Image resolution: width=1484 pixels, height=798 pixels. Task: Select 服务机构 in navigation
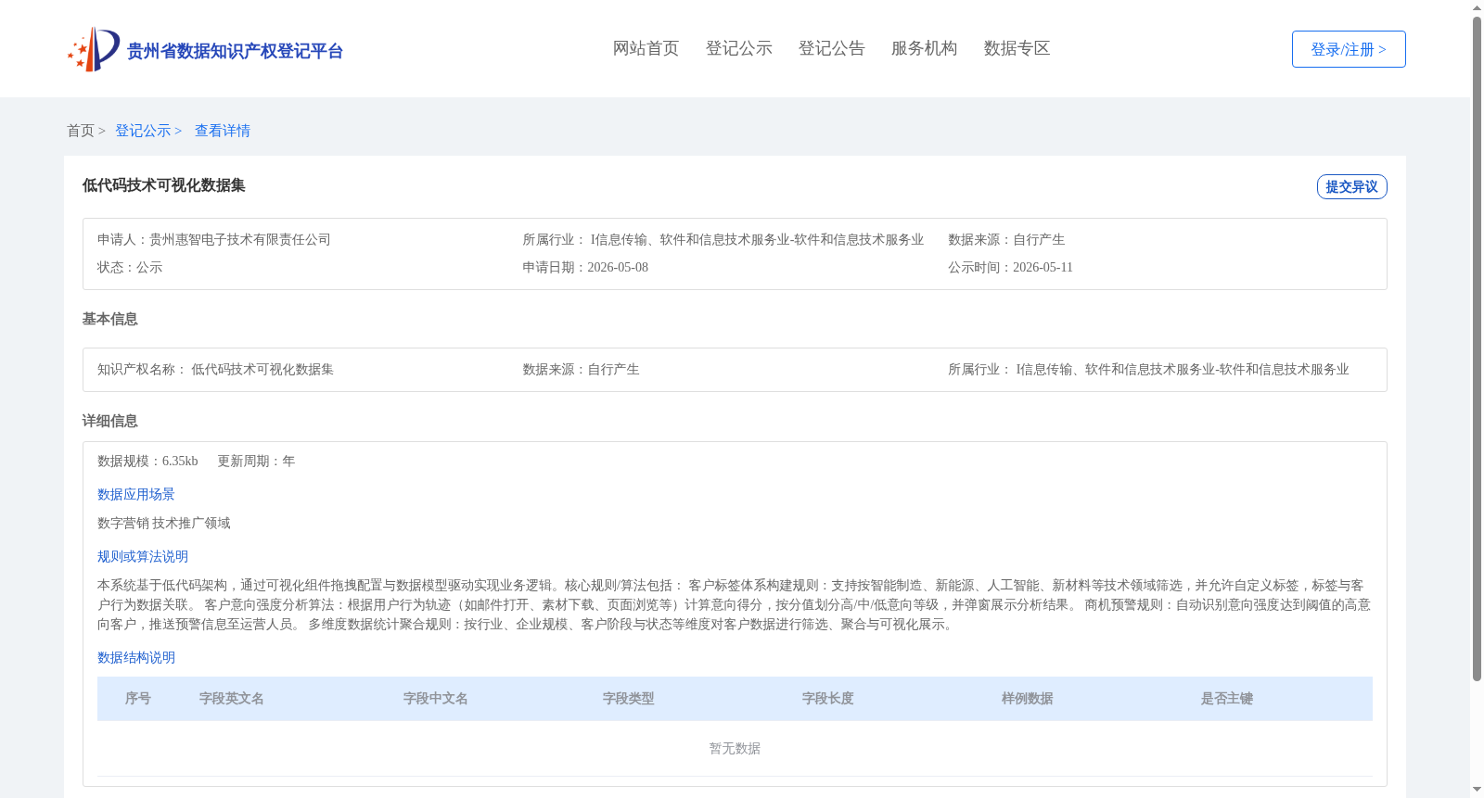click(x=924, y=48)
